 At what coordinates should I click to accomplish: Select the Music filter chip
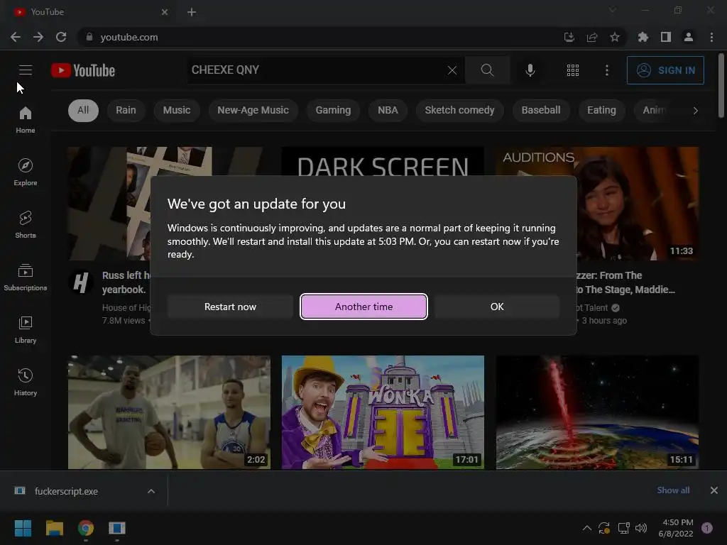(177, 110)
